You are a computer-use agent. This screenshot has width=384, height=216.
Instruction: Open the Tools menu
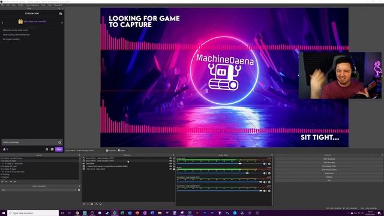(43, 5)
